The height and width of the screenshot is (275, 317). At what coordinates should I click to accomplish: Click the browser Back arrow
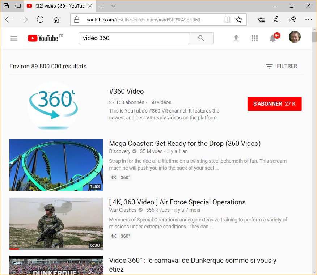[x=8, y=20]
